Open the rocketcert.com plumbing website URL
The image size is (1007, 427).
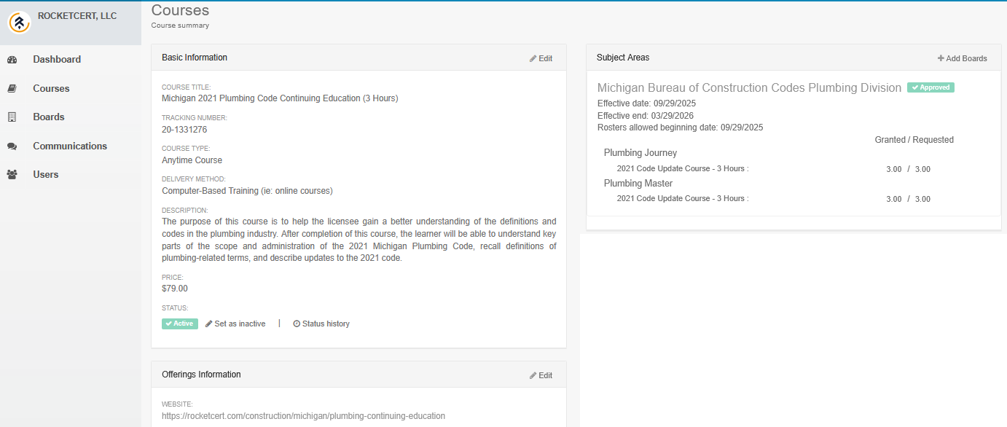coord(303,416)
